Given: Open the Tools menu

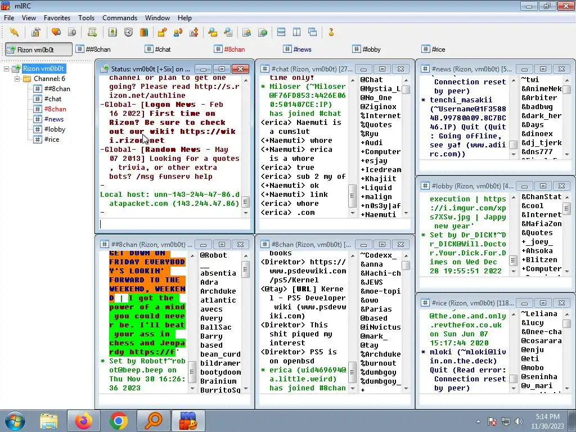Looking at the screenshot, I should pos(86,17).
